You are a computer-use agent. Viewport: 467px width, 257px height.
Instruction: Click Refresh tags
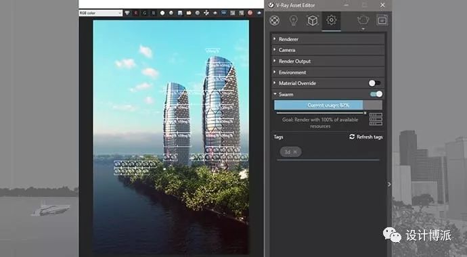366,137
